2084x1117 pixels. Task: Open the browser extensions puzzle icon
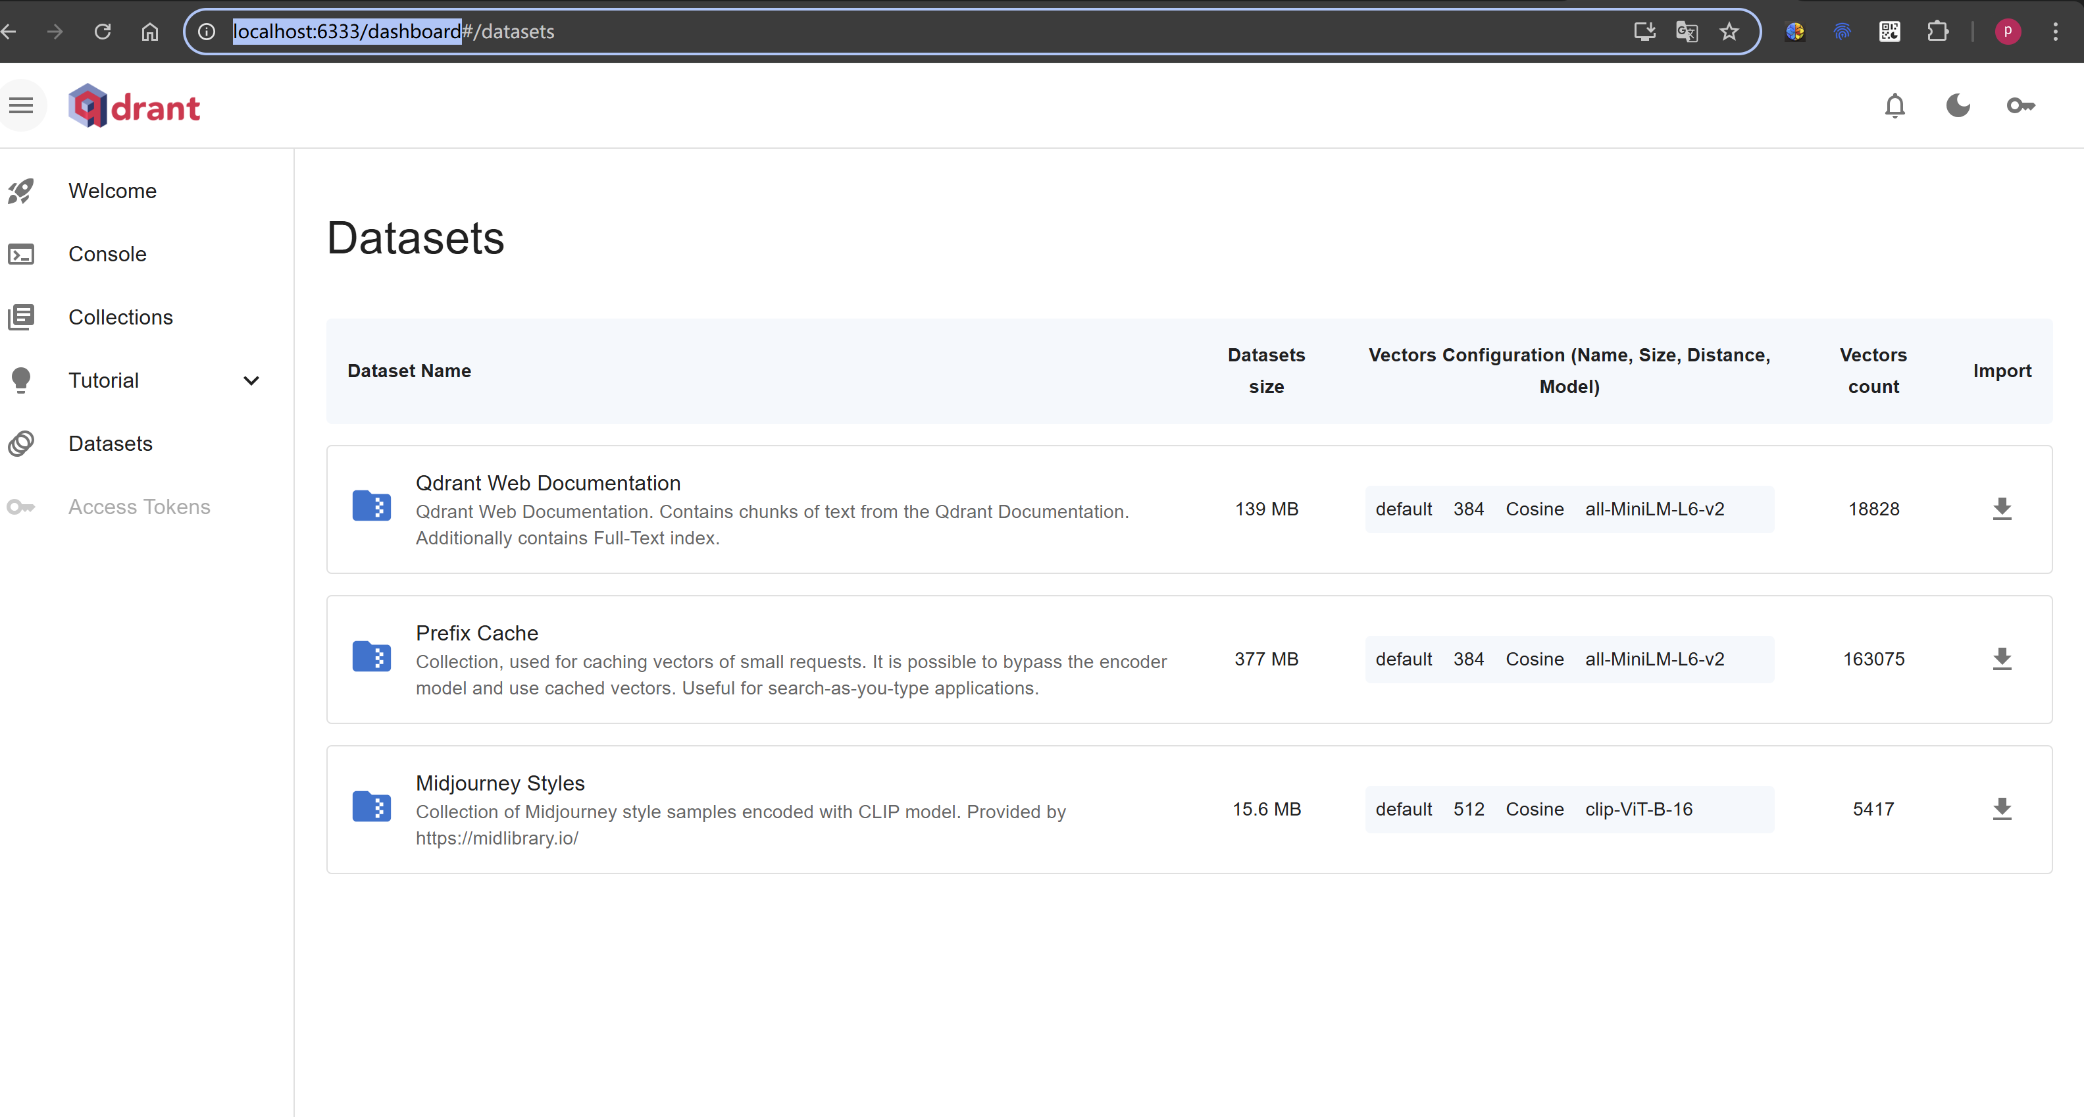click(1937, 32)
